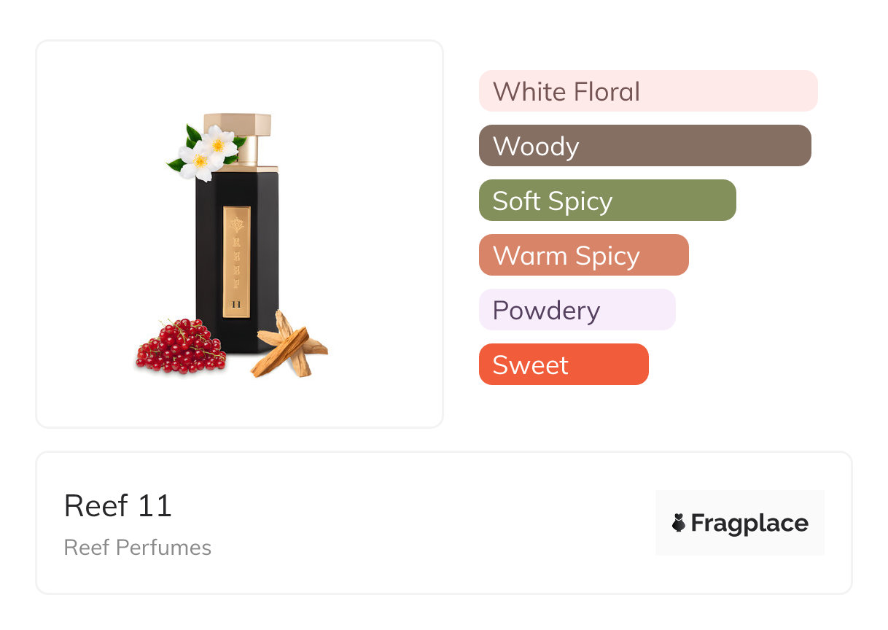Open the Reef 11 perfume title
Viewport: 888px width, 630px height.
point(118,506)
